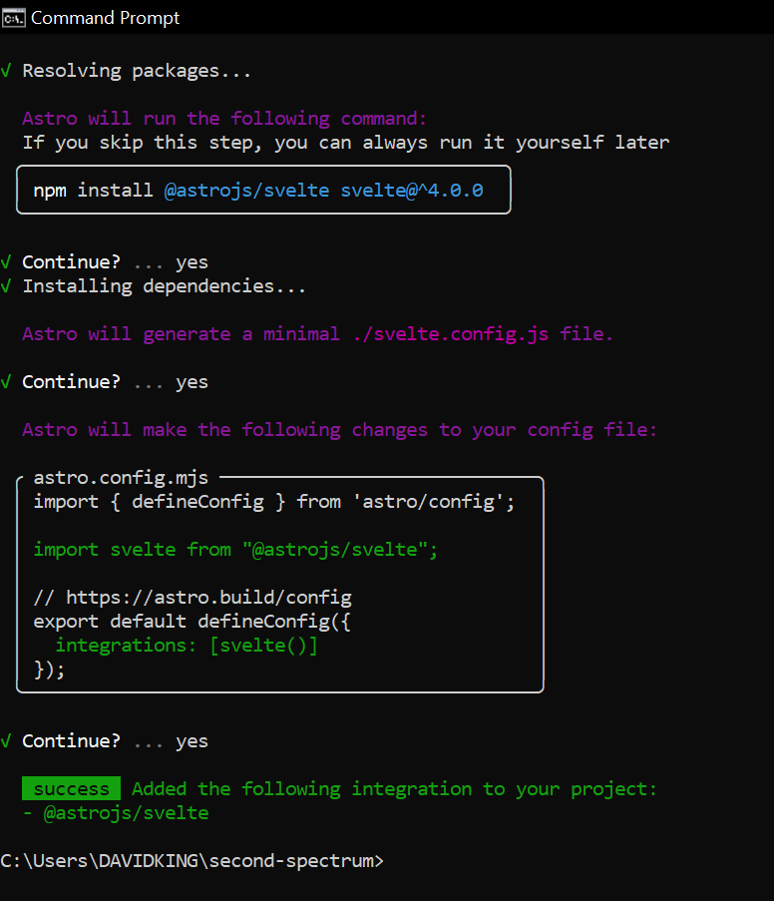
Task: Place cursor at the second-spectrum prompt
Action: 391,861
